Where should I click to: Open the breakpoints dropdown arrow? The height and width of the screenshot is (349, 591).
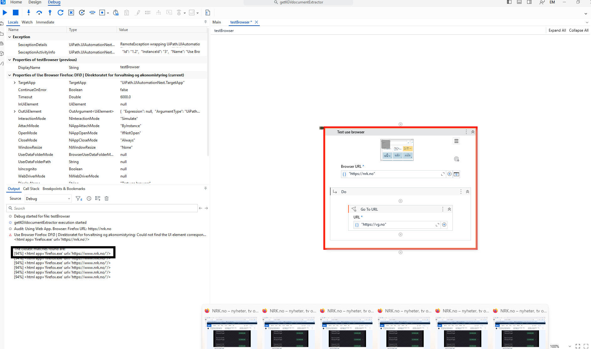click(x=108, y=13)
